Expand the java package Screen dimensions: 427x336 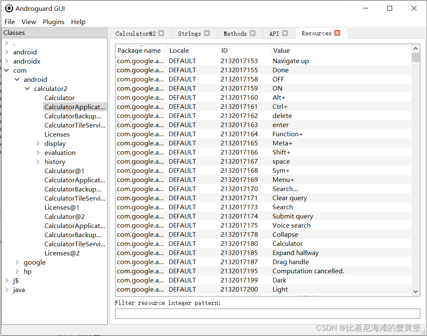tap(7, 290)
